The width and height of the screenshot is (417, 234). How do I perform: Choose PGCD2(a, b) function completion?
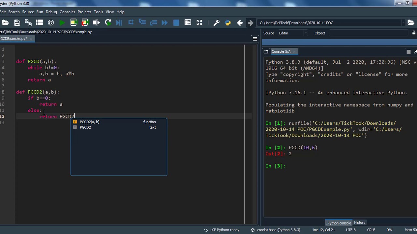click(119, 122)
